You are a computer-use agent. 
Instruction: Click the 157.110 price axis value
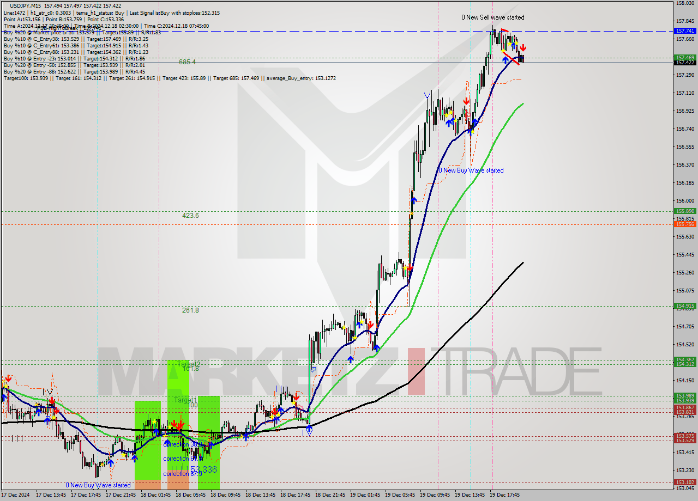pos(684,93)
